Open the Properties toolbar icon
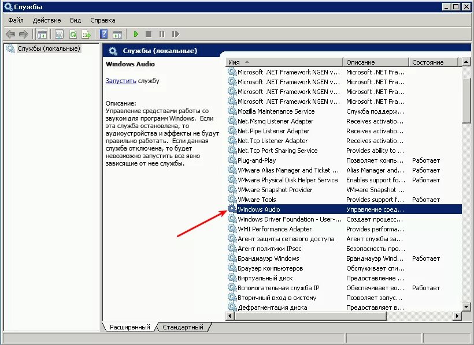Image resolution: width=474 pixels, height=345 pixels. point(59,34)
